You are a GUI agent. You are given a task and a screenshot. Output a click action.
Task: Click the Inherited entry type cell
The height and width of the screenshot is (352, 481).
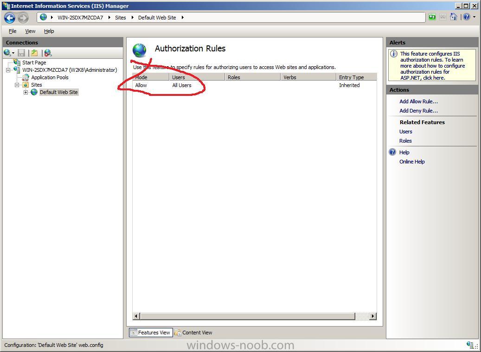[349, 85]
